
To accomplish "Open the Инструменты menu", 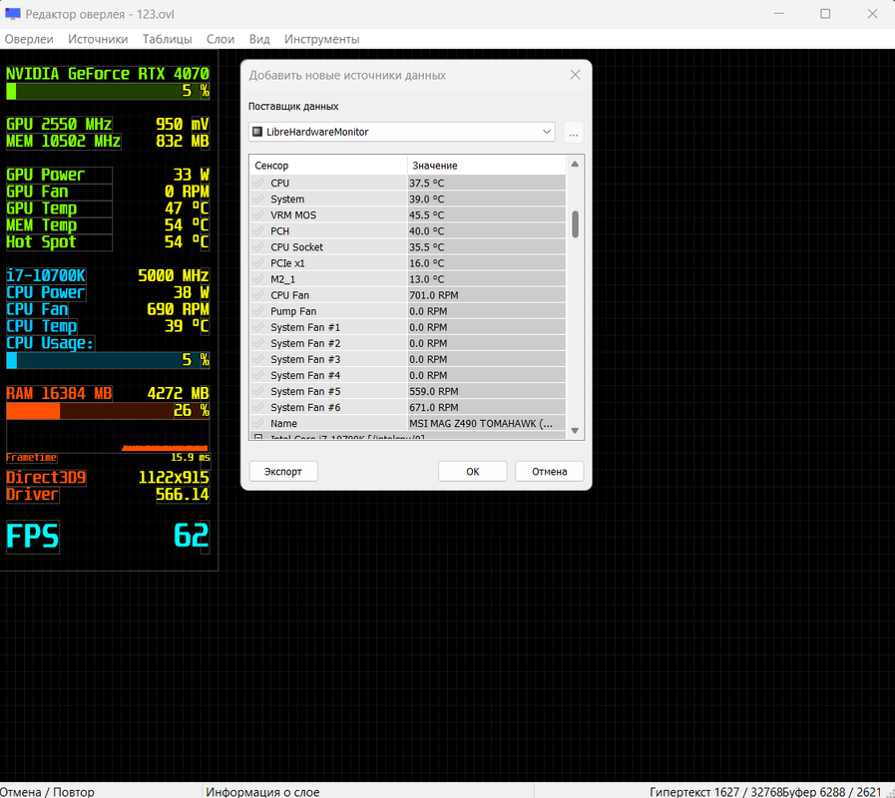I will coord(322,39).
